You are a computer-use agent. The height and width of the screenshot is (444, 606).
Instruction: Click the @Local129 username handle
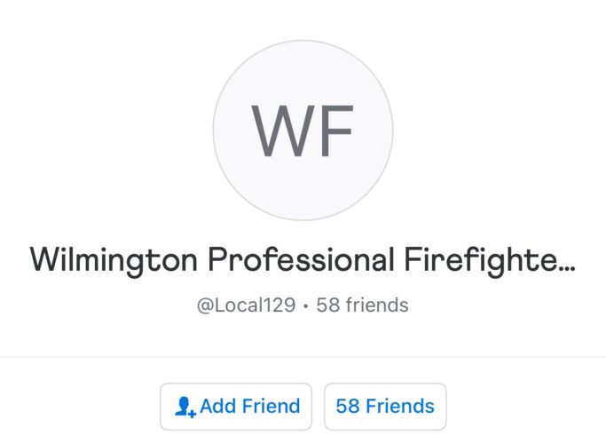(246, 305)
